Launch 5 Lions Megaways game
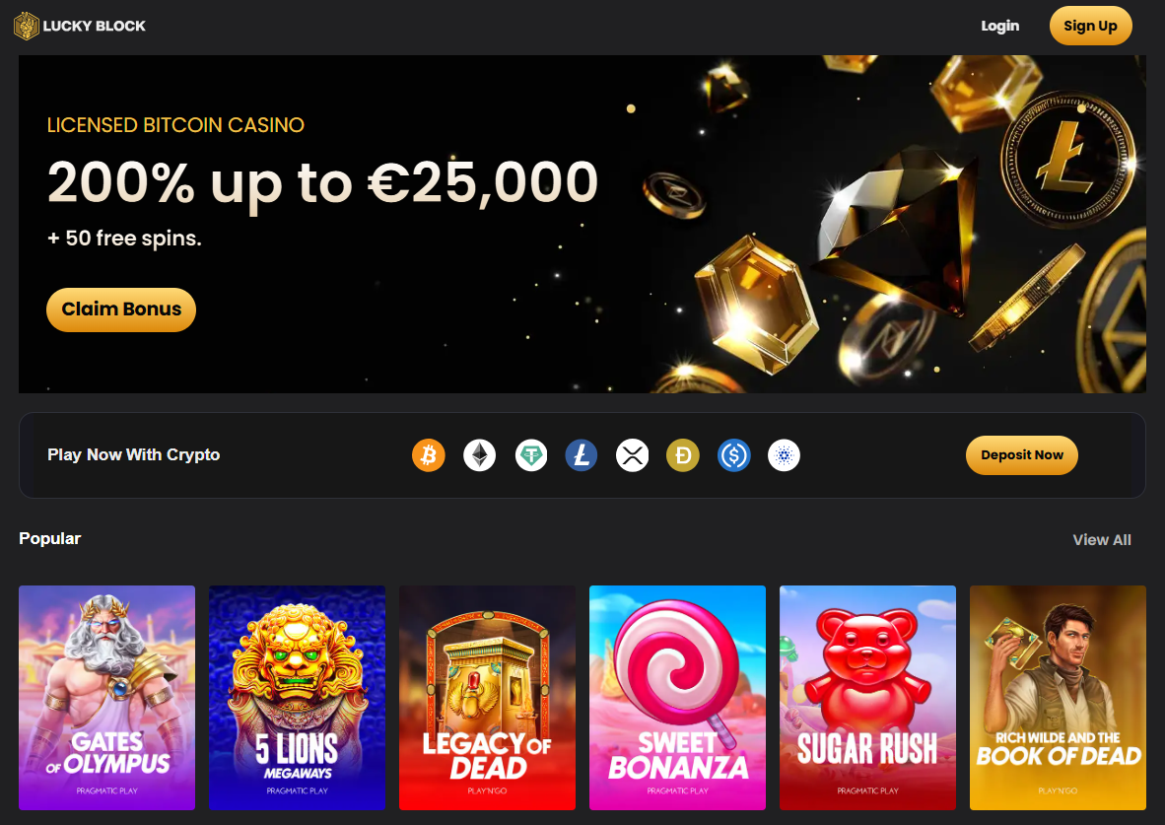This screenshot has height=825, width=1165. click(x=298, y=697)
